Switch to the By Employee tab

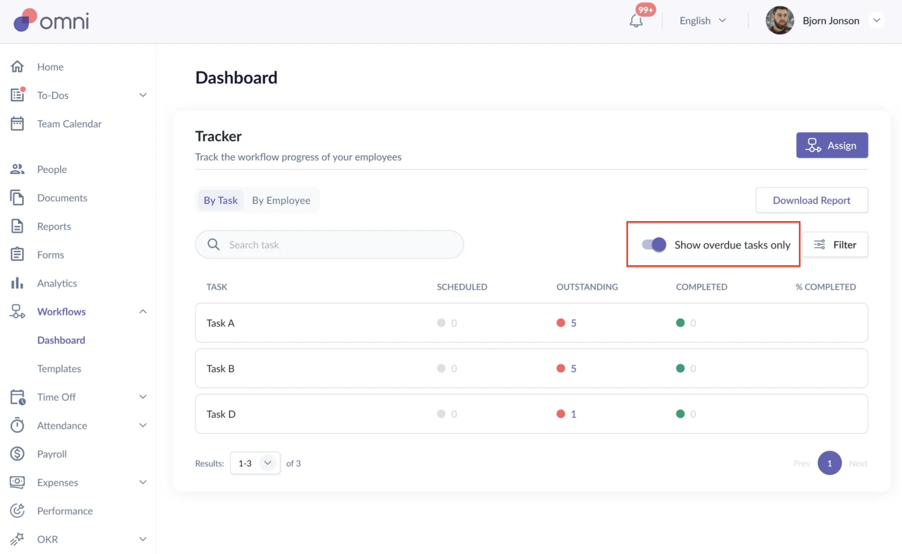[x=281, y=200]
